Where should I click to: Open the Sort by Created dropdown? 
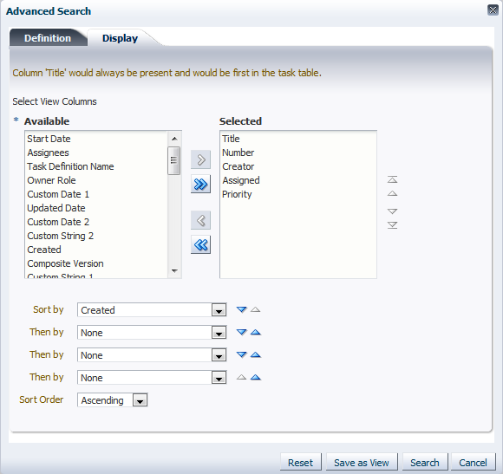click(219, 310)
